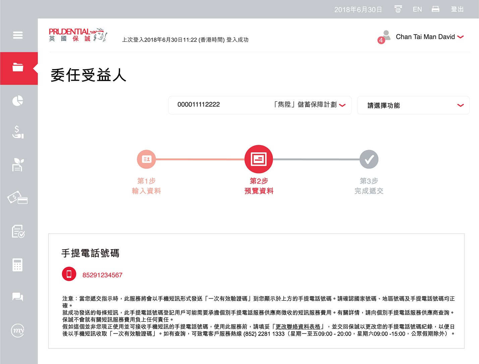The image size is (479, 364).
Task: Open the hamburger menu in the sidebar
Action: coord(18,35)
